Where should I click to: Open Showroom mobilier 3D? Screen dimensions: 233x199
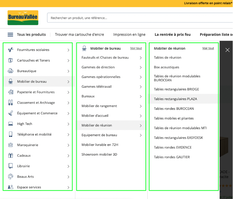pyautogui.click(x=99, y=154)
